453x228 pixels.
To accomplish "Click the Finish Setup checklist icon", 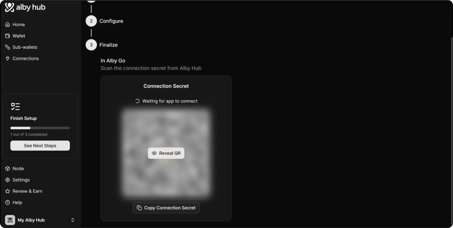I will [x=15, y=106].
